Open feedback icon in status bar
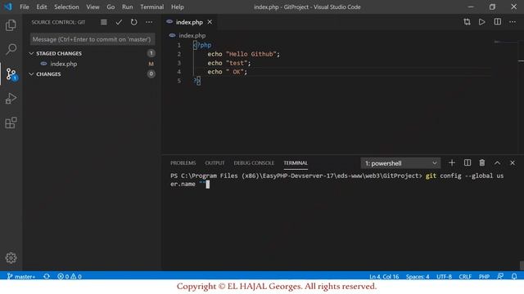524x294 pixels. (500, 276)
